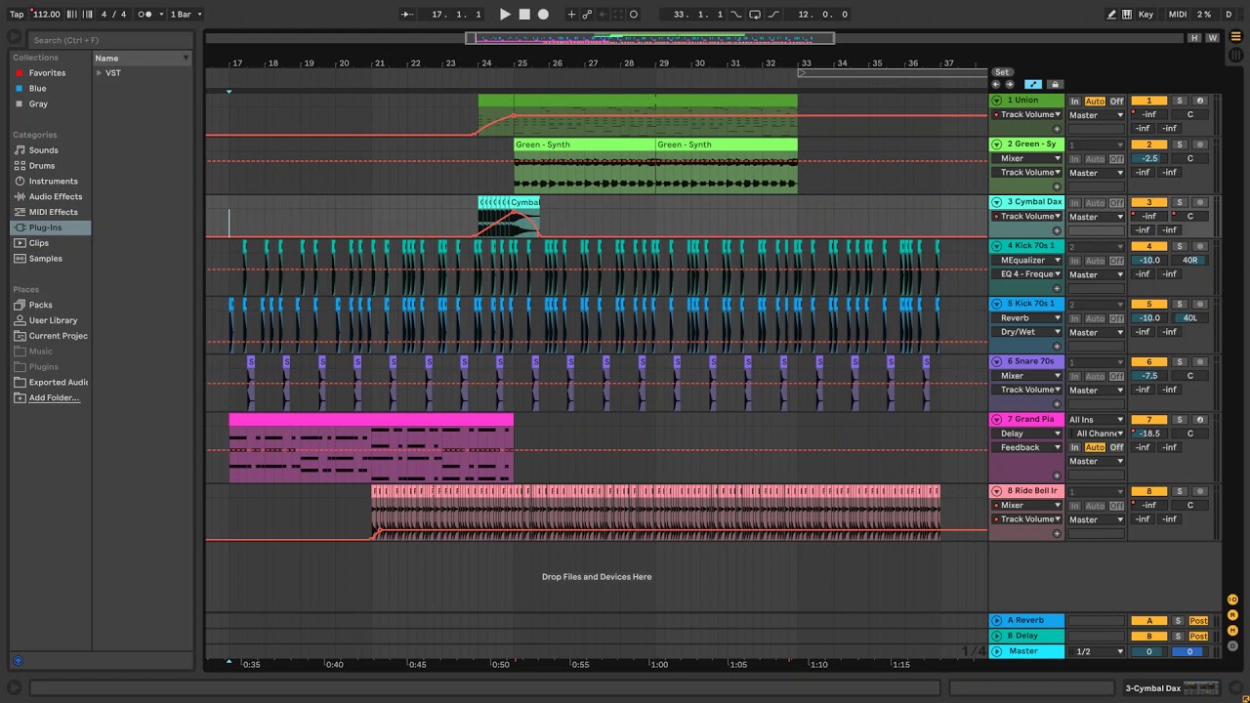The width and height of the screenshot is (1250, 703).
Task: Adjust 2 Green - Sy volume -2.5
Action: 1149,158
